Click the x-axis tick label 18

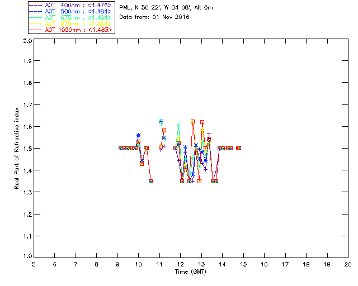click(306, 264)
